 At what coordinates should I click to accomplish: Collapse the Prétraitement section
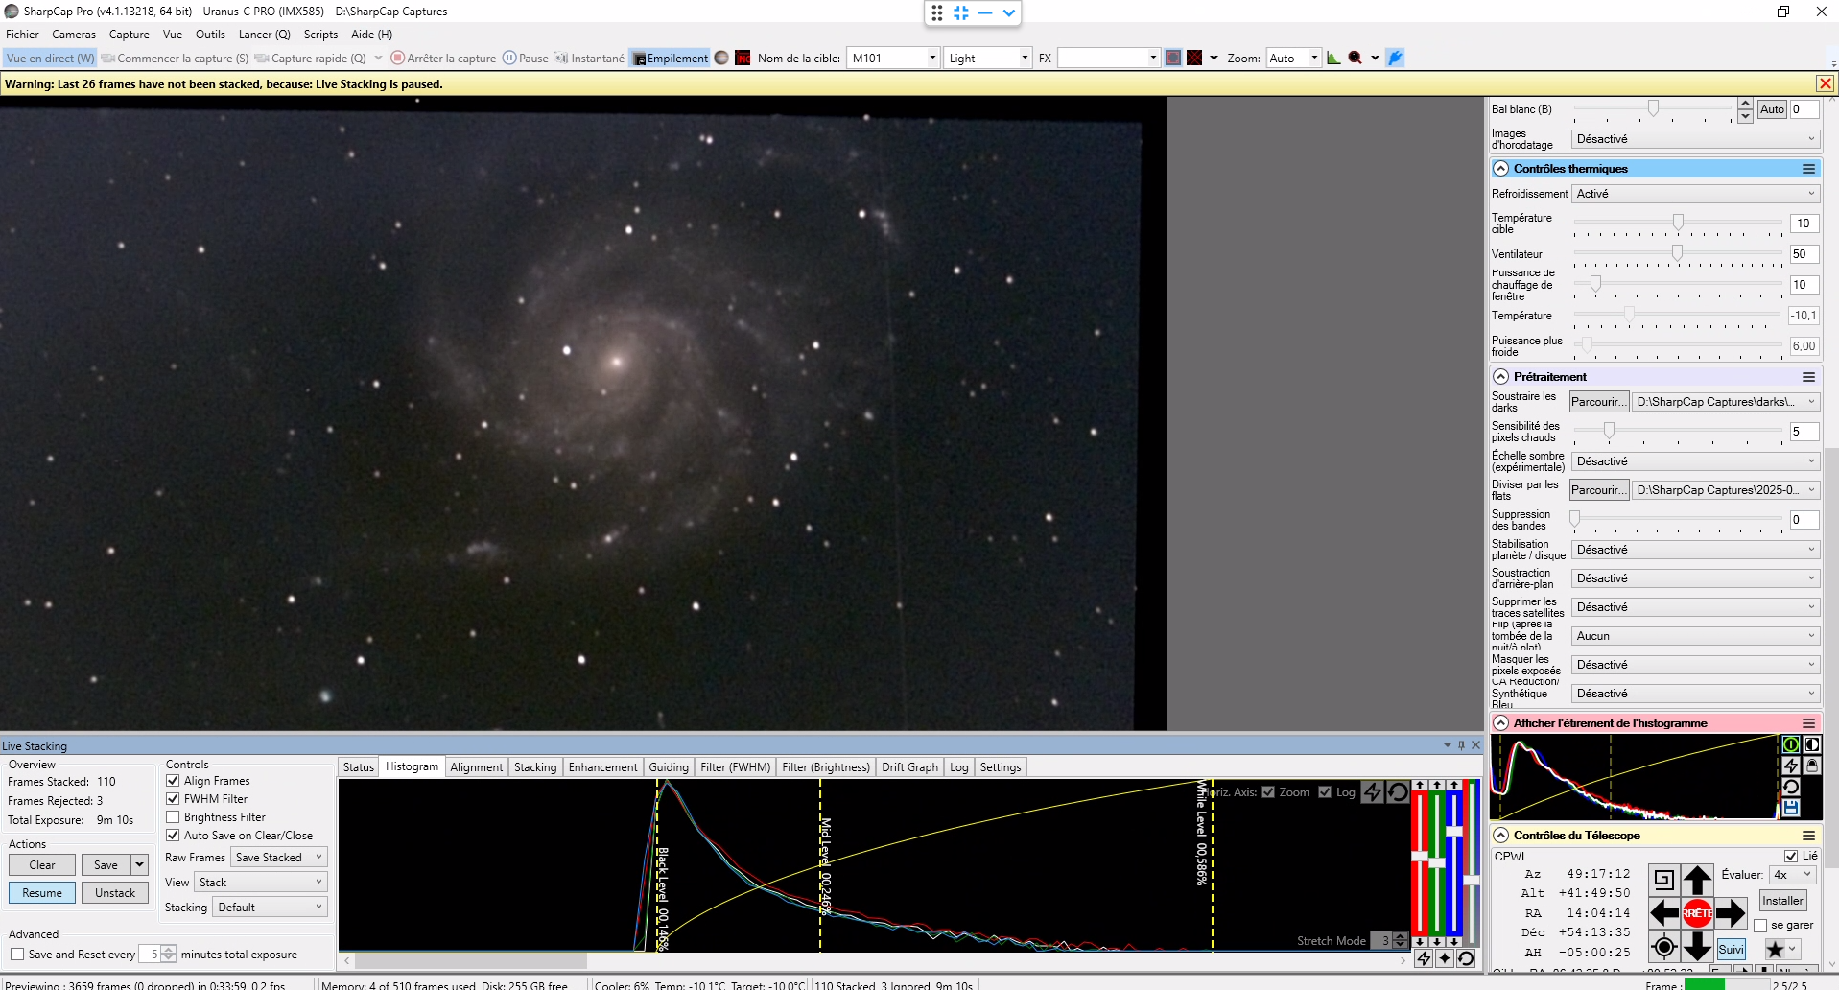click(1500, 377)
